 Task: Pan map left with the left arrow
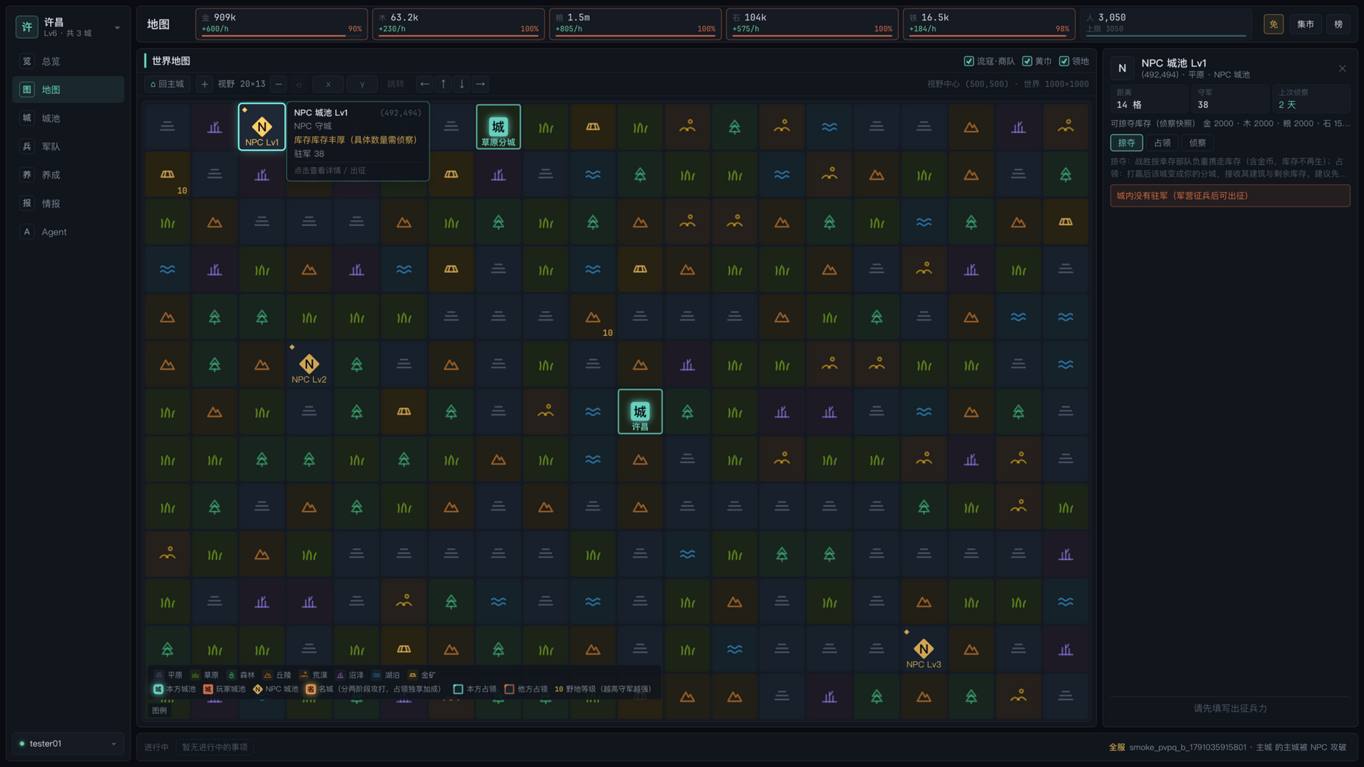(x=425, y=84)
